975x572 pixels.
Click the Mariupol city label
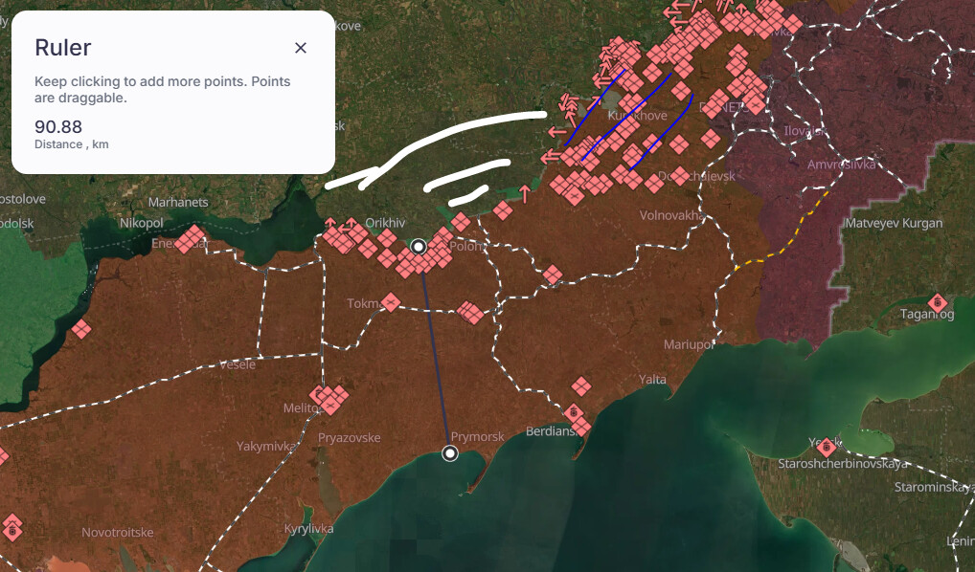(x=689, y=344)
